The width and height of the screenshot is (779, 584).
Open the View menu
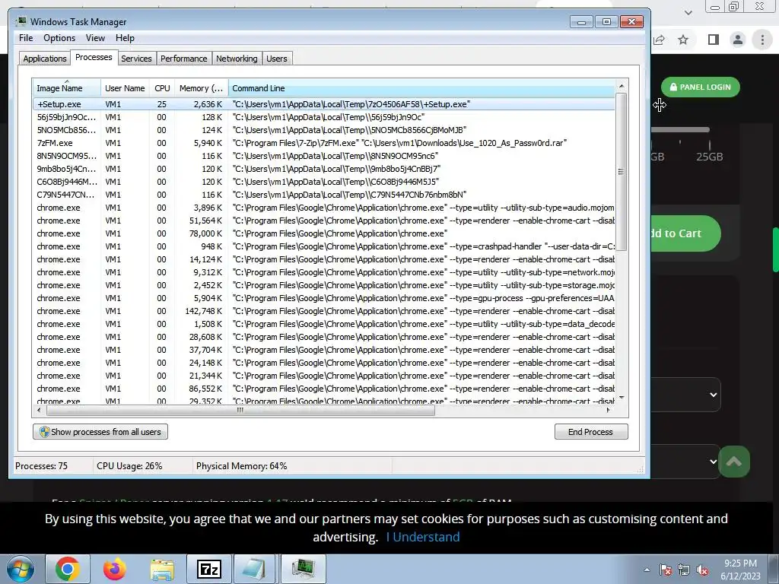(x=95, y=38)
